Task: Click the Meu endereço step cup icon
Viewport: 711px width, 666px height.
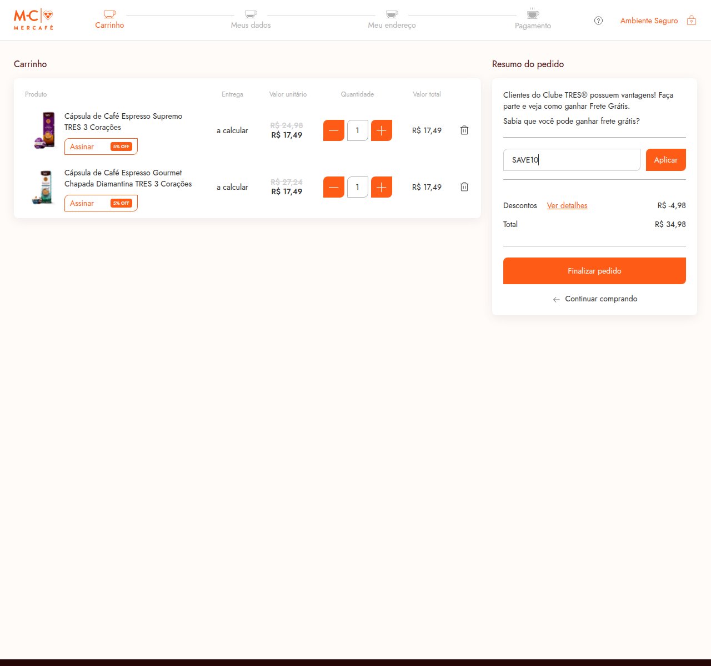Action: point(392,14)
